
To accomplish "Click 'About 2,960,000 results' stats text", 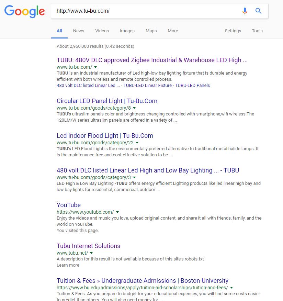I will [95, 46].
